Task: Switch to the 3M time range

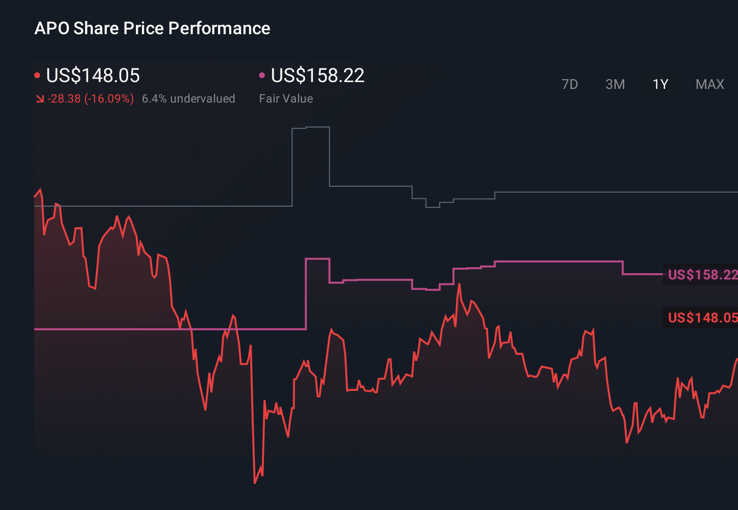Action: coord(615,84)
